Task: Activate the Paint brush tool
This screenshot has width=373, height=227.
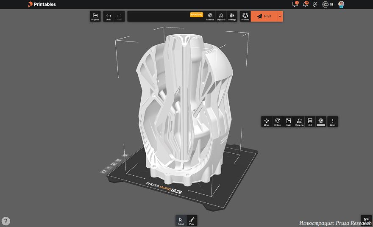Action: (x=192, y=221)
